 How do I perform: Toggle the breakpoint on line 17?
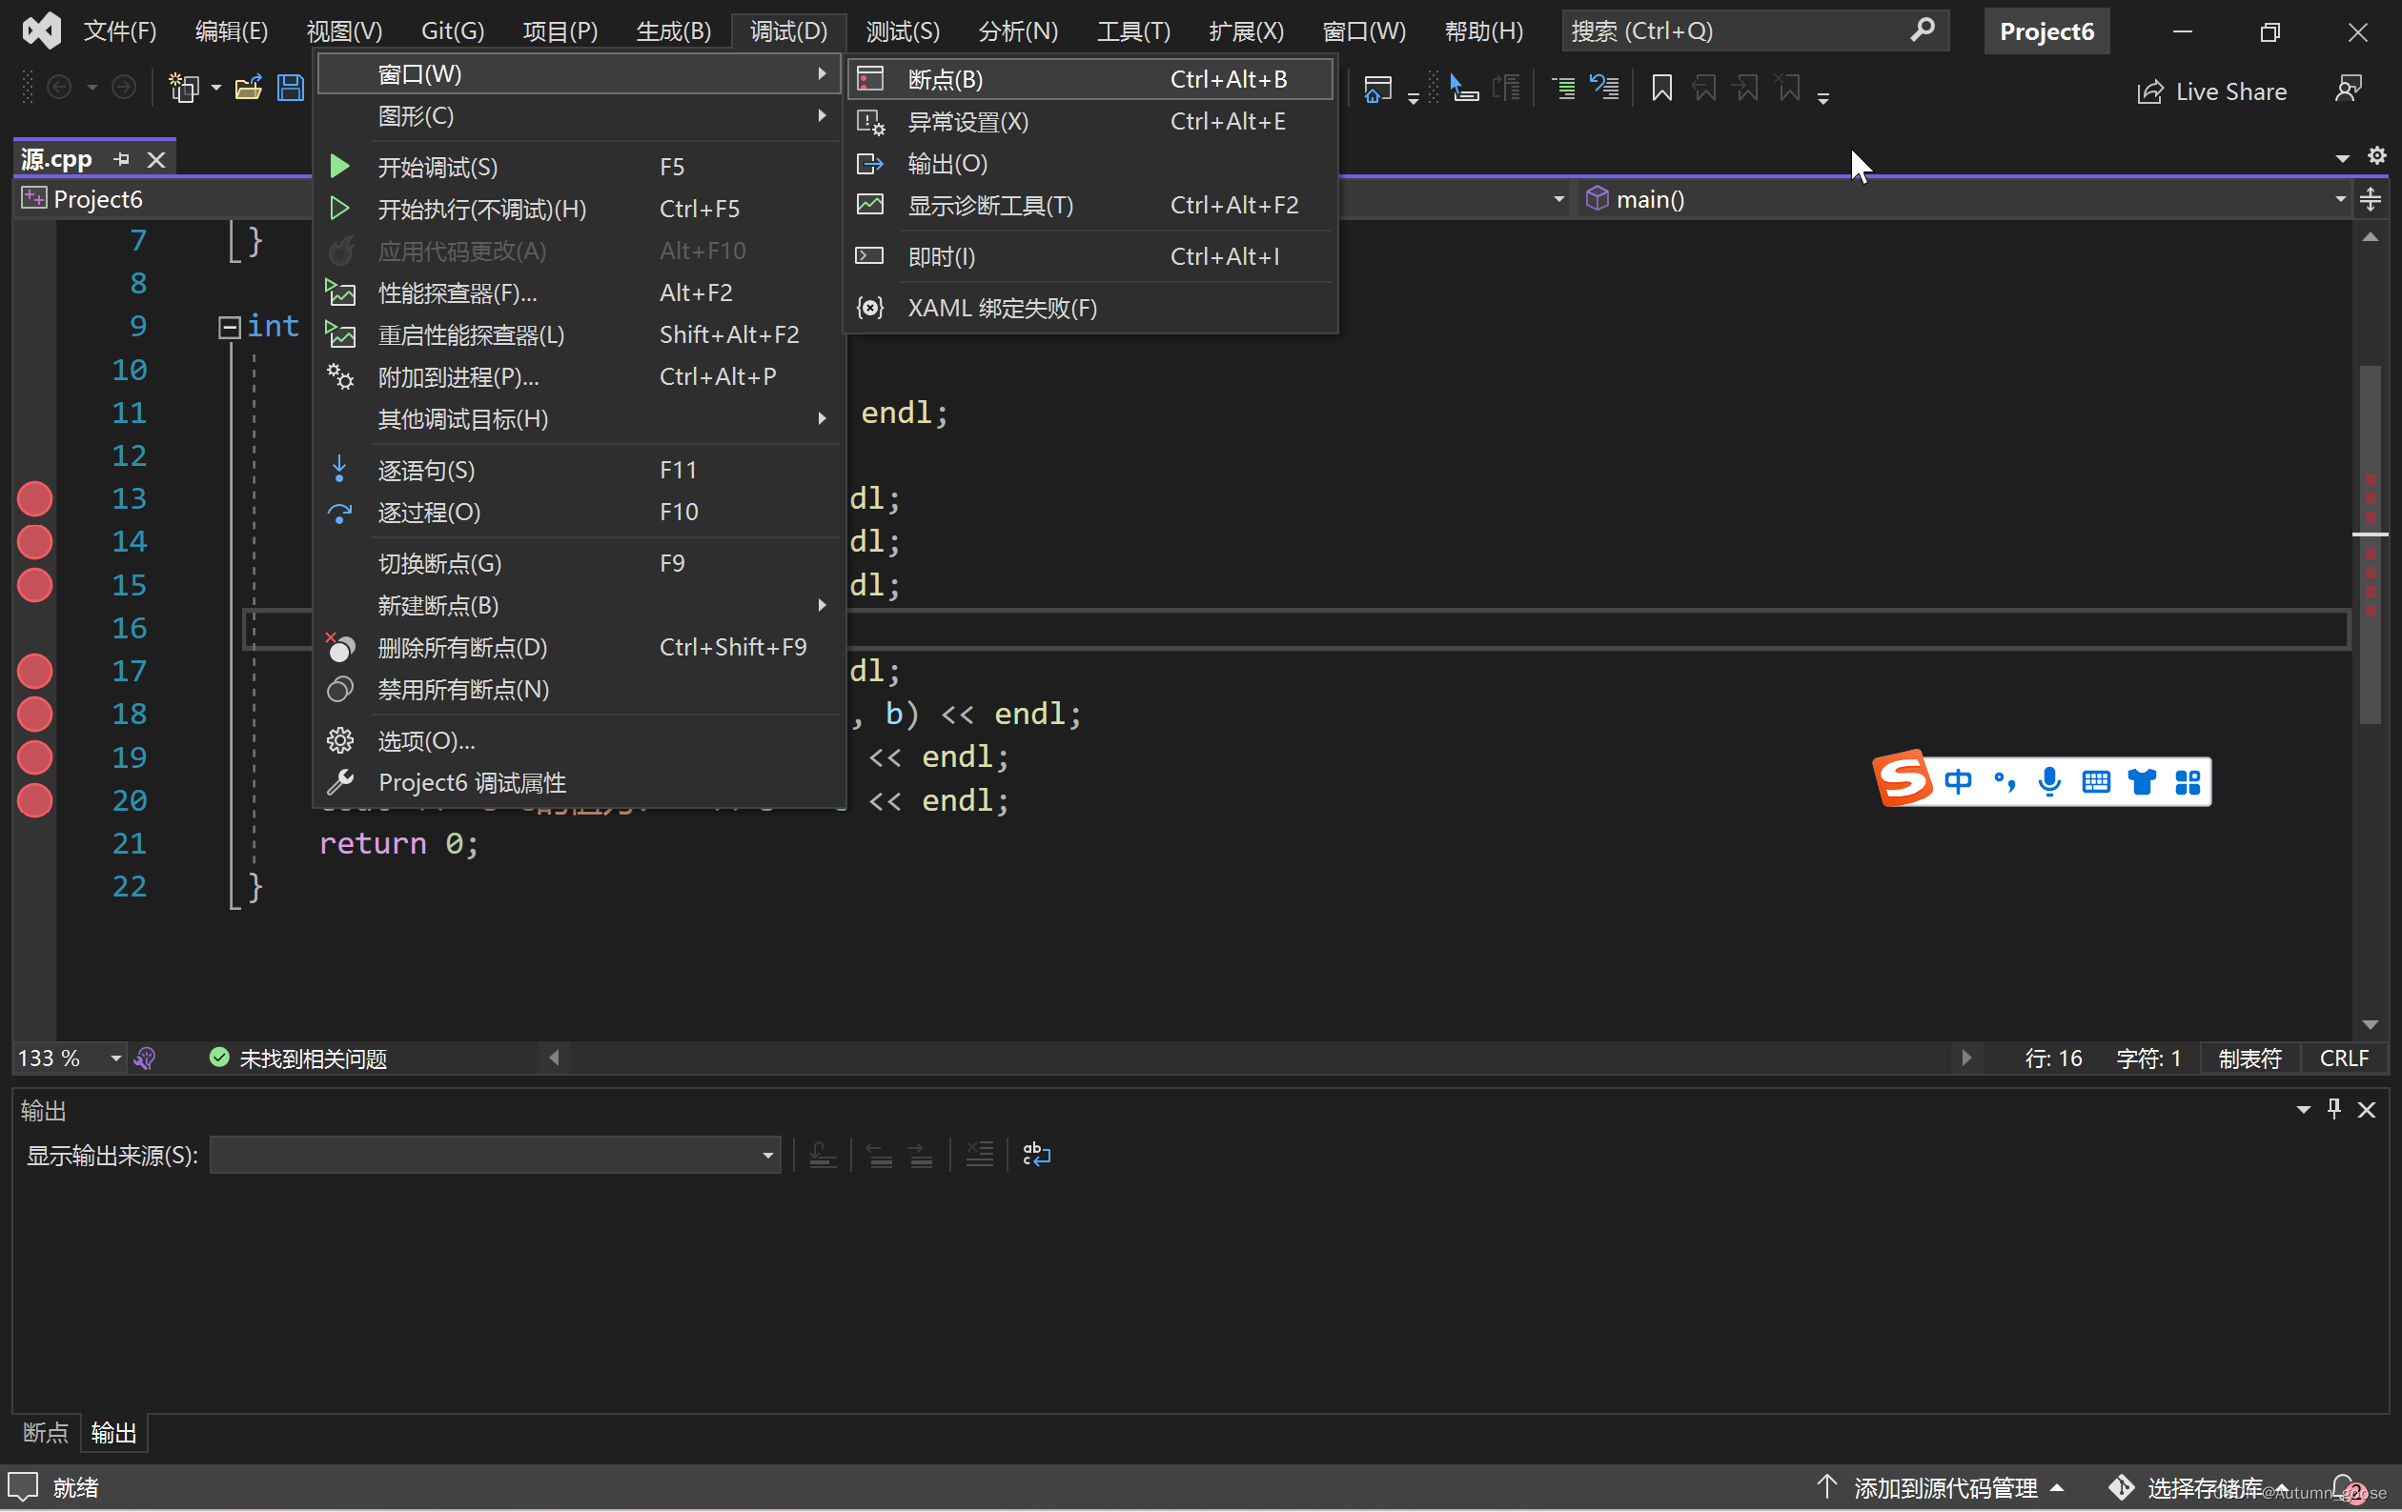click(35, 672)
